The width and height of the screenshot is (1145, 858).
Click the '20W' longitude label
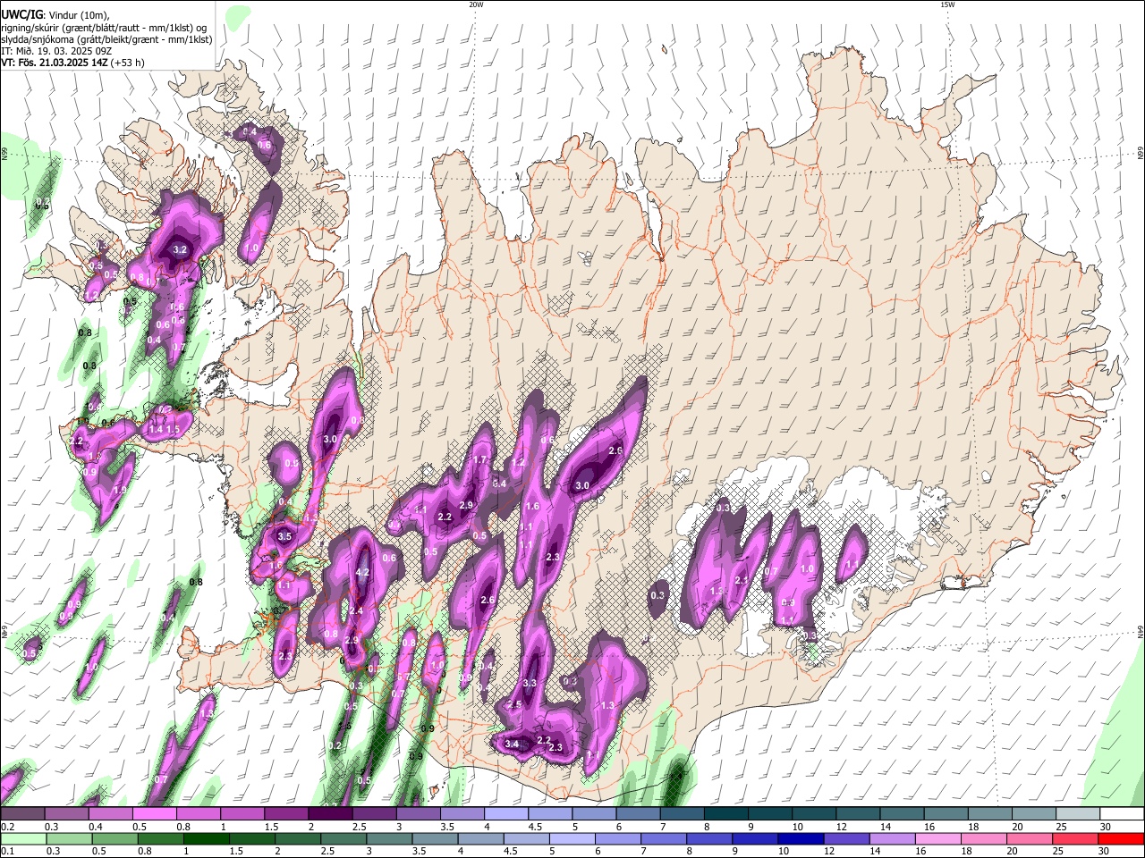[x=476, y=4]
